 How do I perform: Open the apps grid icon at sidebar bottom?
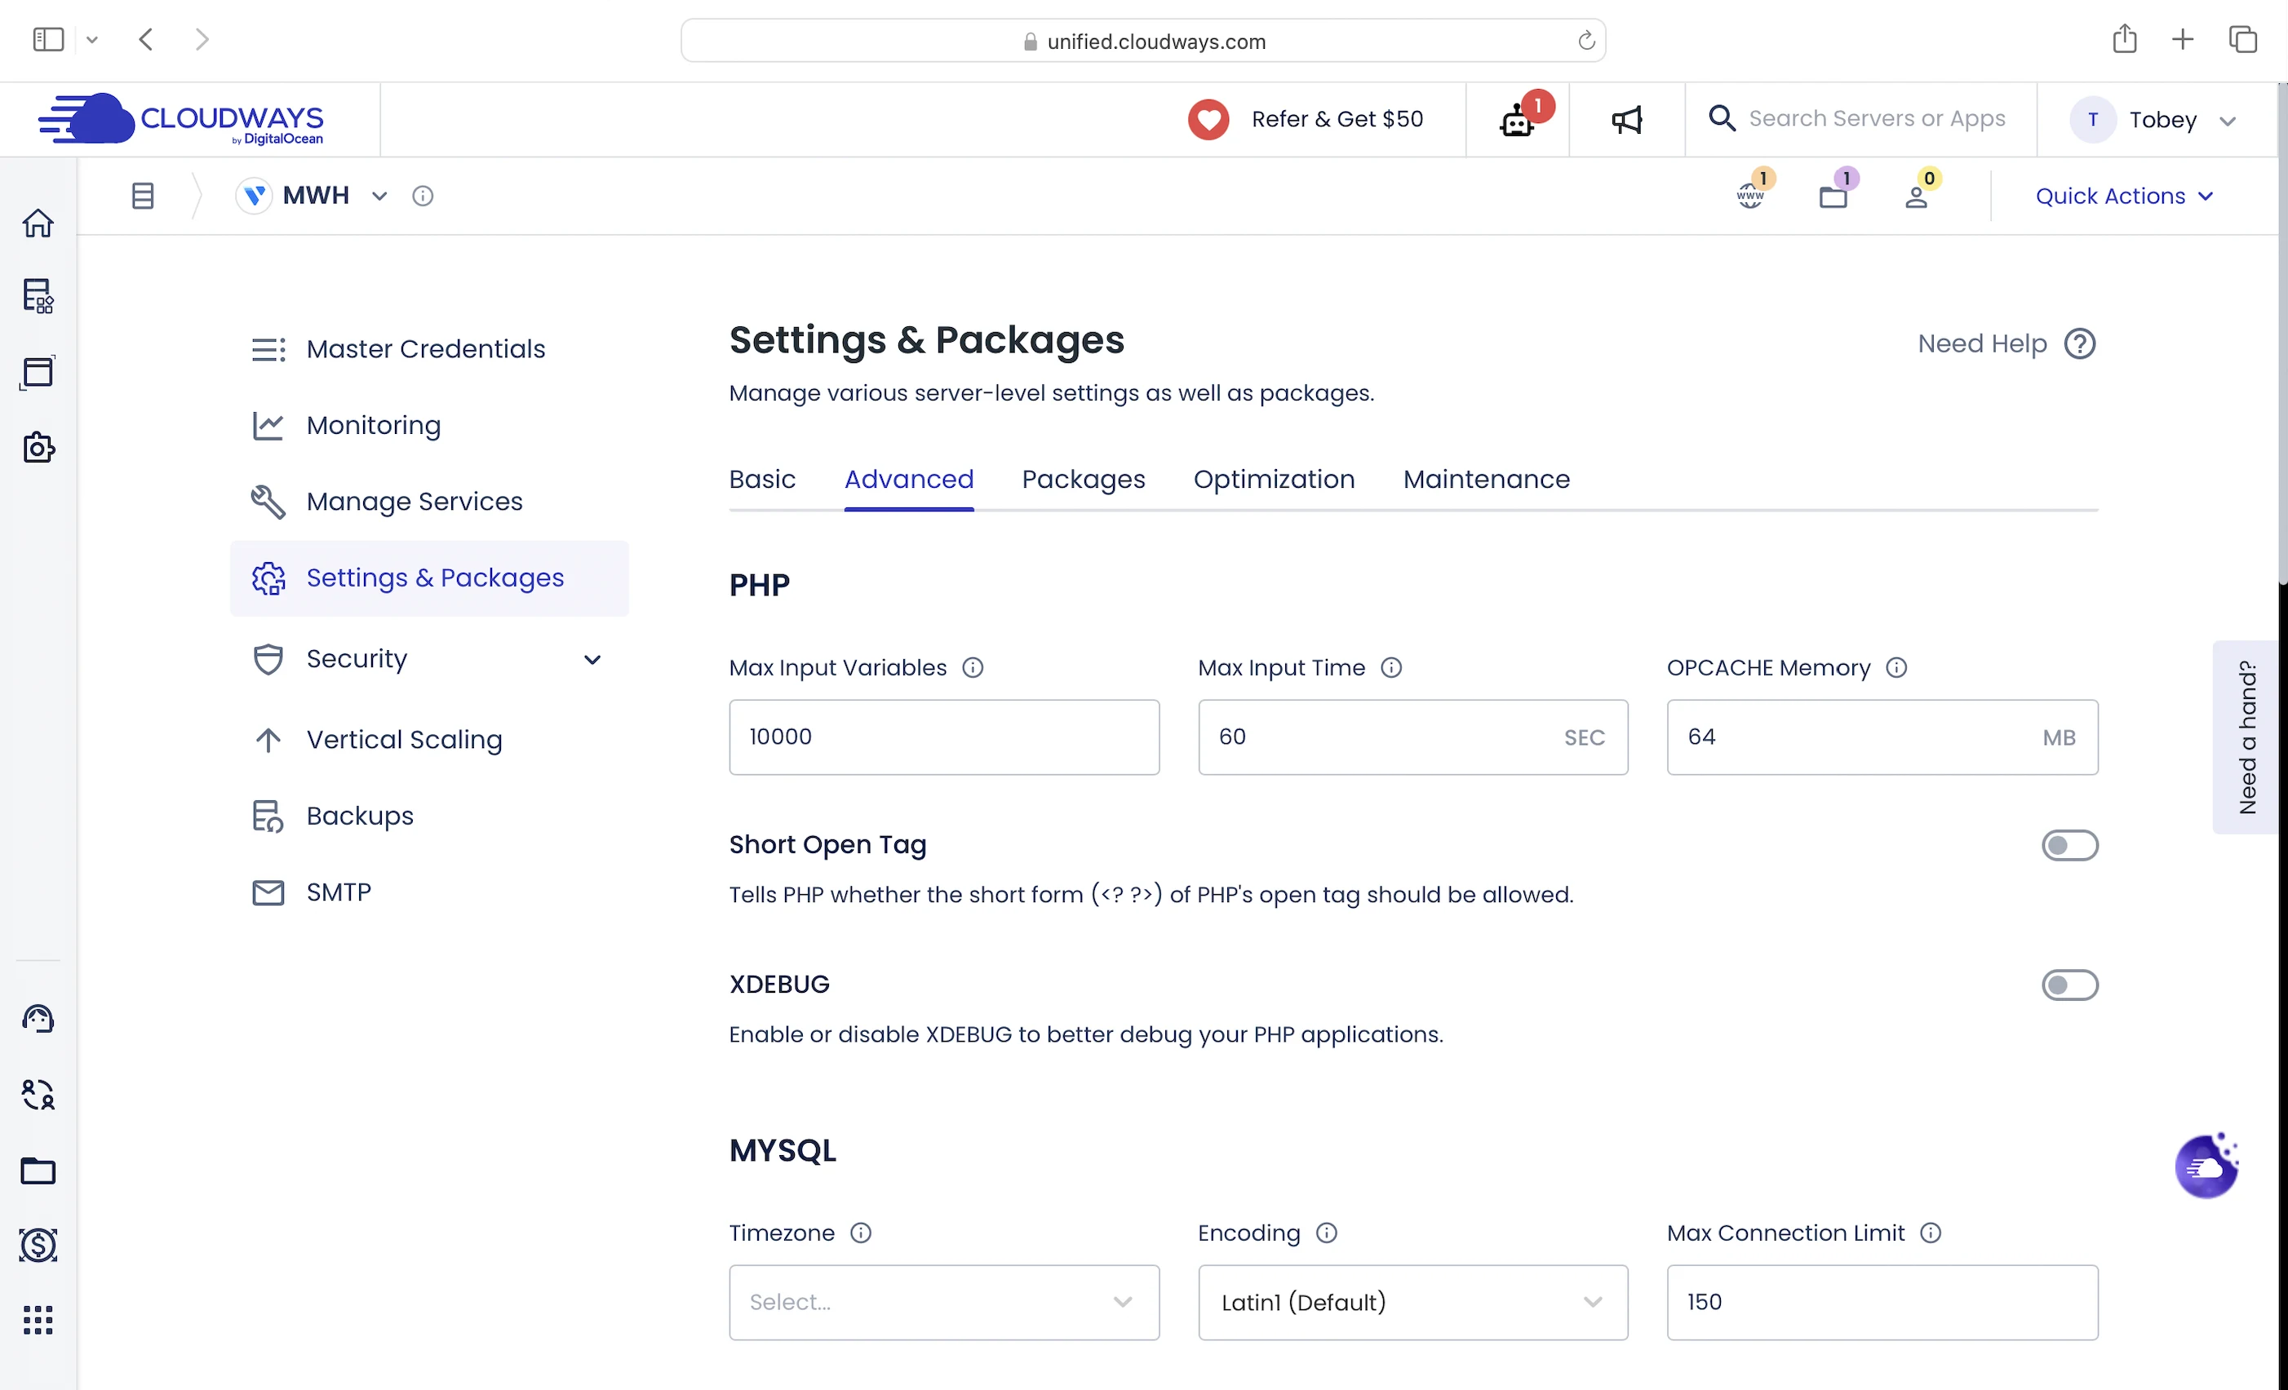pyautogui.click(x=38, y=1319)
